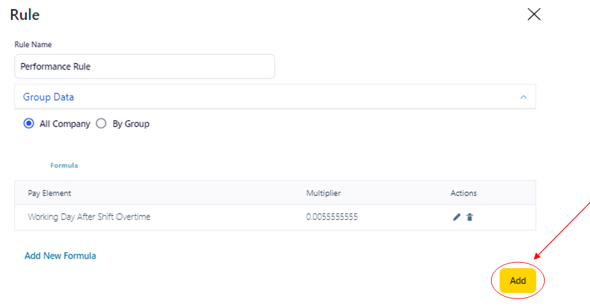Viewport: 590px width, 308px height.
Task: Delete the Working Day After Shift Overtime formula
Action: coord(470,217)
